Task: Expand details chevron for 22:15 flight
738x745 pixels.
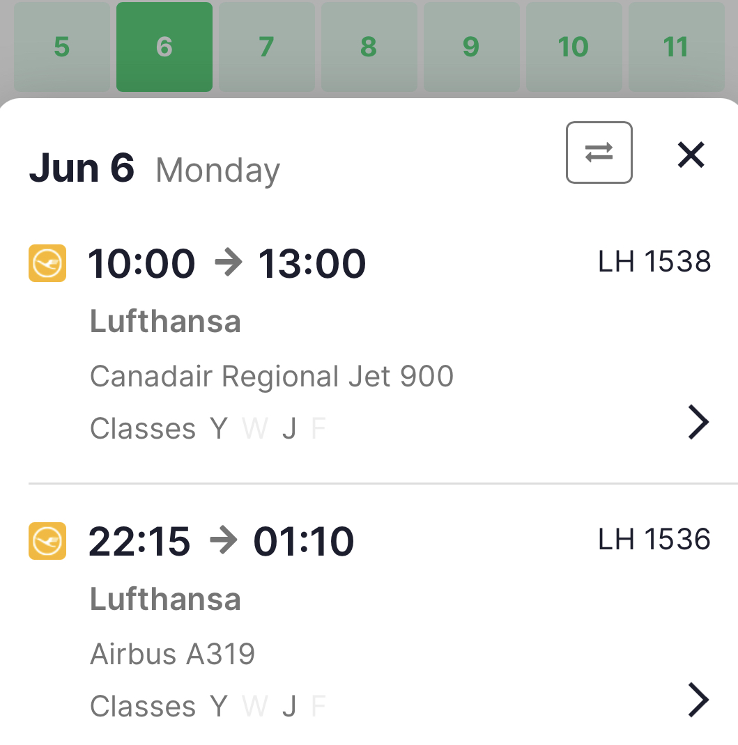Action: coord(698,700)
